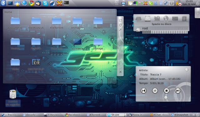The width and height of the screenshot is (200, 117).
Task: Launch Skype from the top panel
Action: [45, 3]
